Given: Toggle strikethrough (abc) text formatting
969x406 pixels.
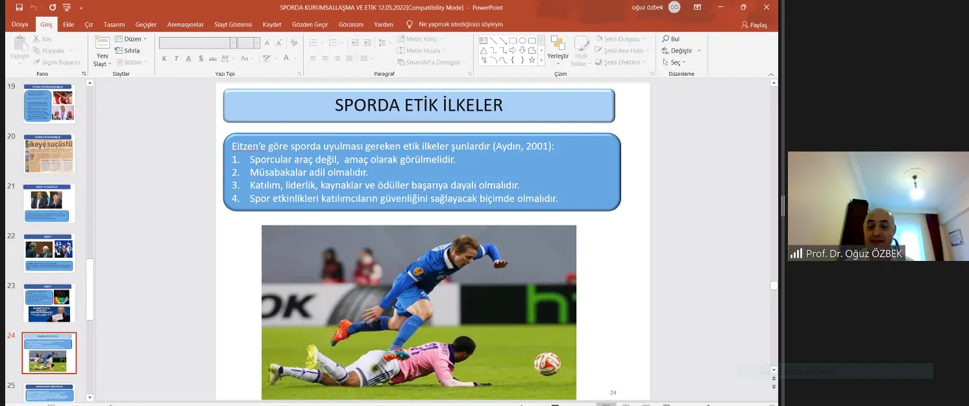Looking at the screenshot, I should 214,59.
